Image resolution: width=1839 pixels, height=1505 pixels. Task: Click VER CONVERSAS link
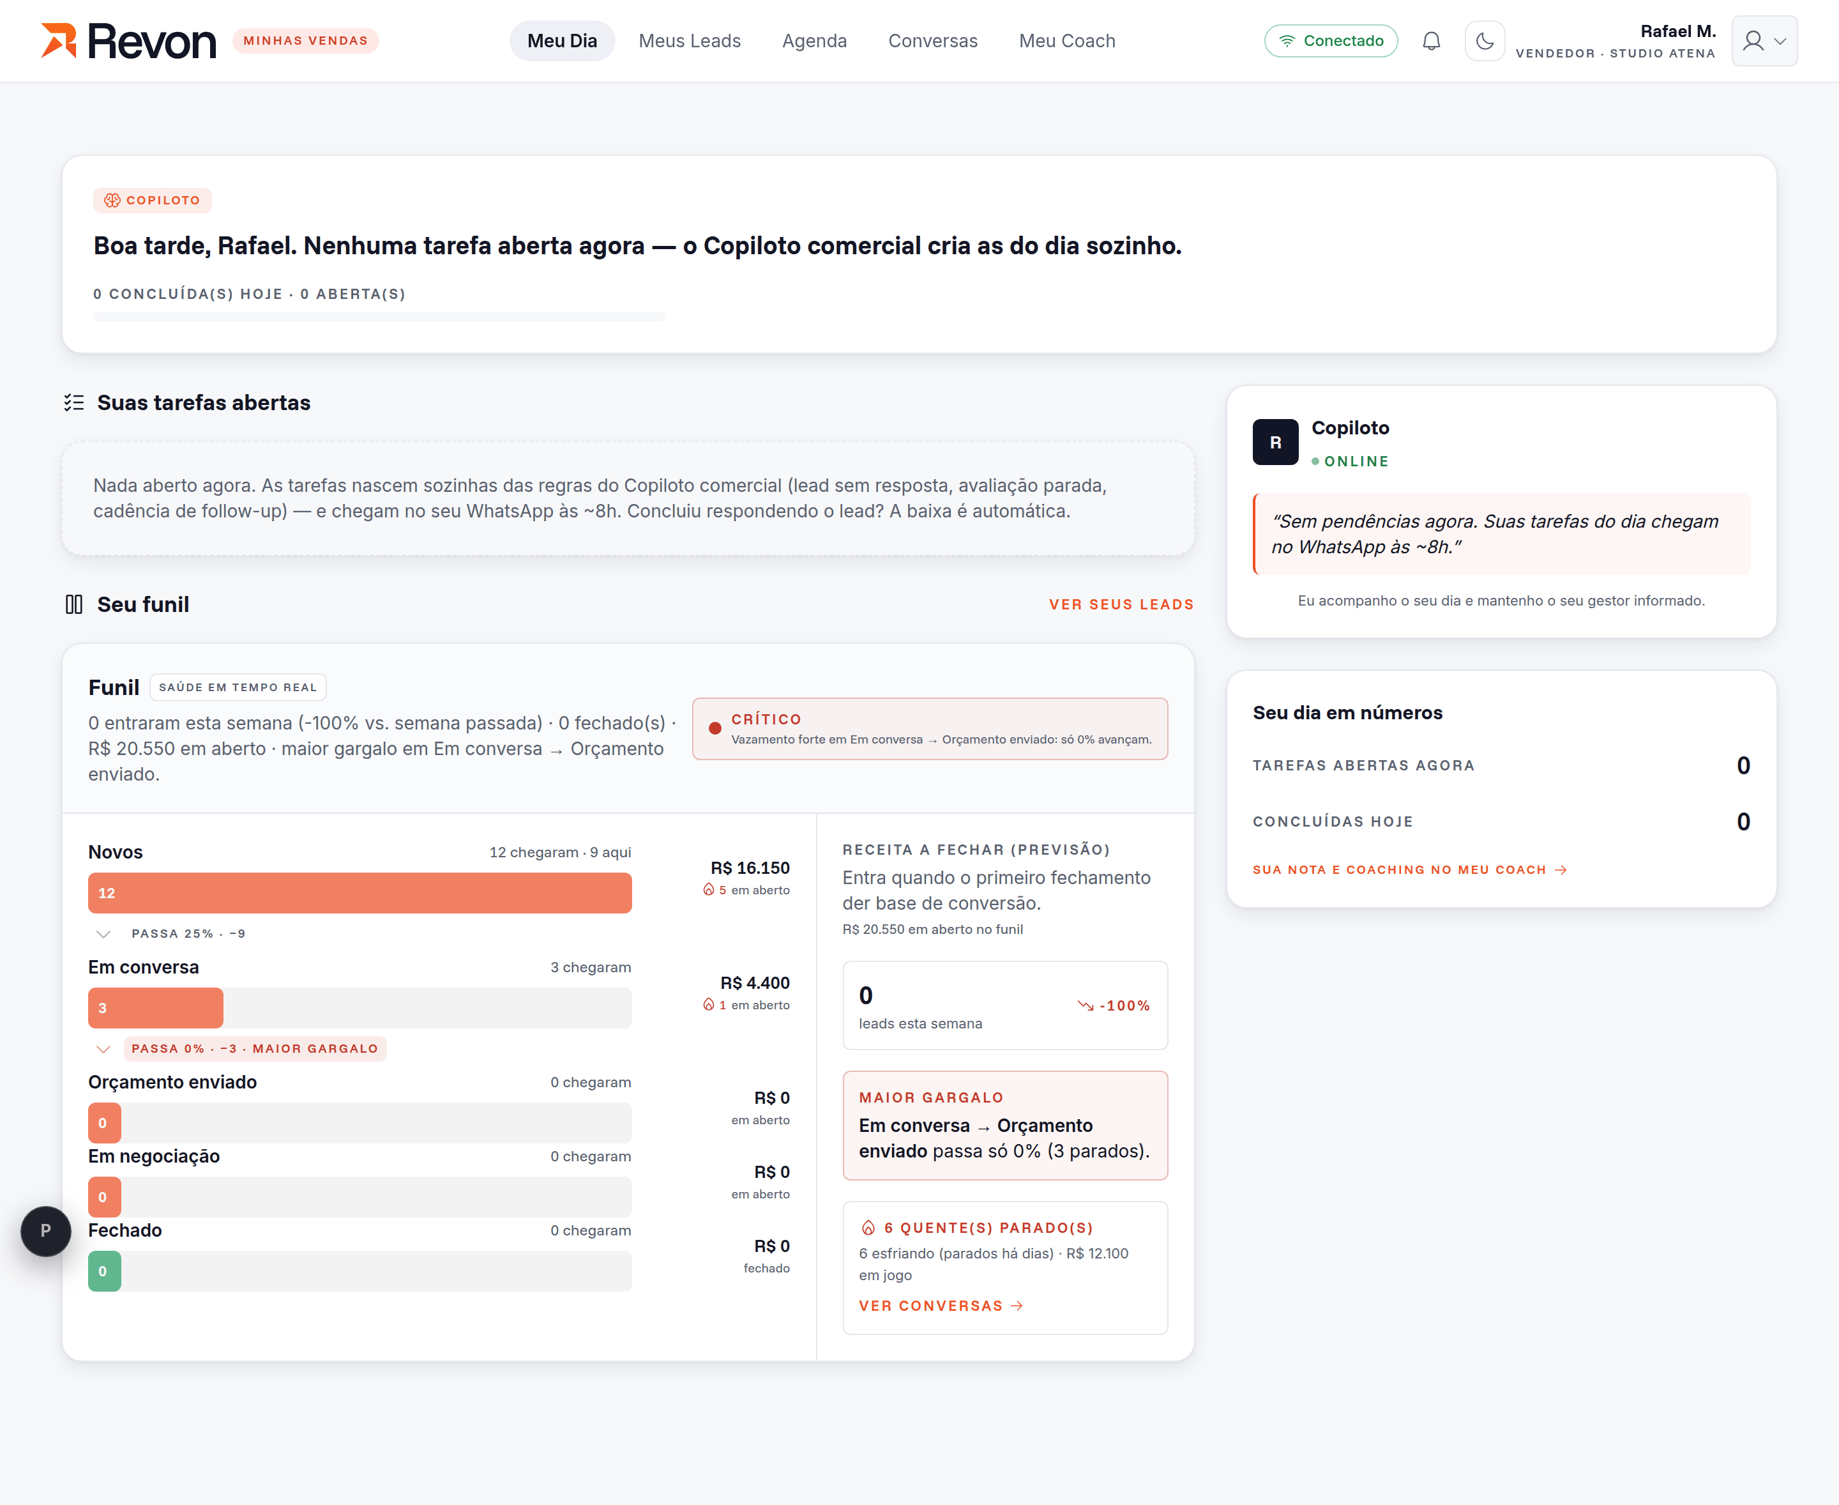941,1306
